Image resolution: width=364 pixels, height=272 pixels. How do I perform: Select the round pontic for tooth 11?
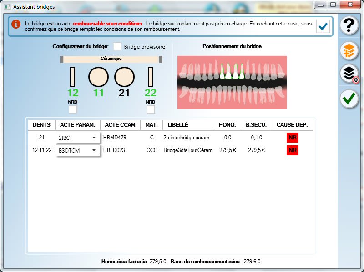[x=98, y=77]
